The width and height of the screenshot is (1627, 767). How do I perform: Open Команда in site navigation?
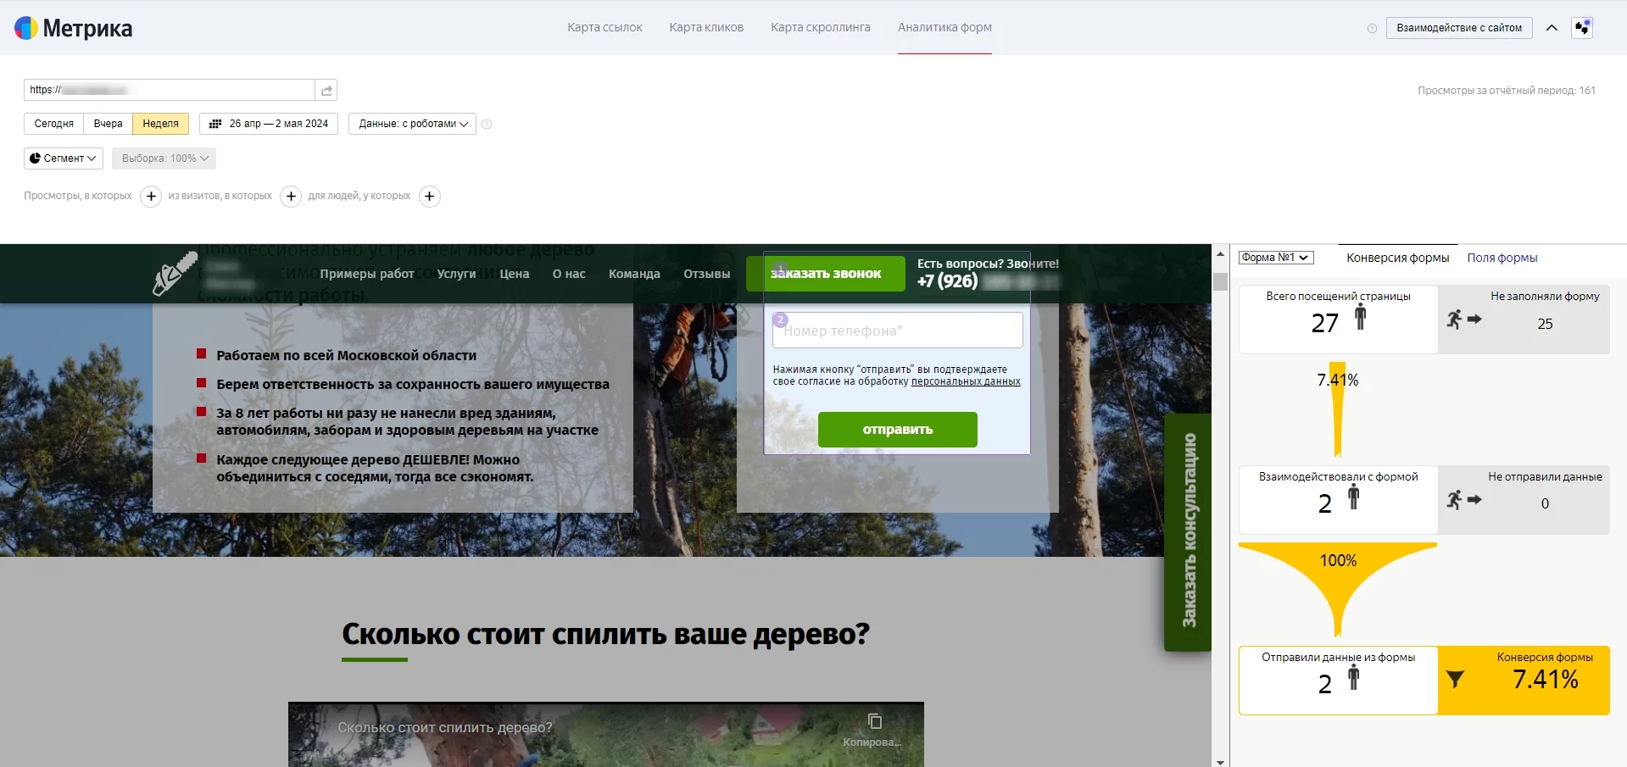coord(634,274)
